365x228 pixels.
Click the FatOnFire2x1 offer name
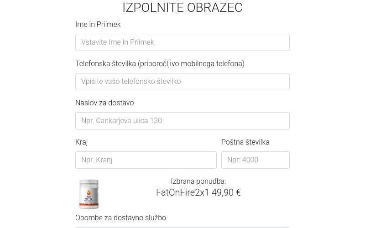coord(182,193)
